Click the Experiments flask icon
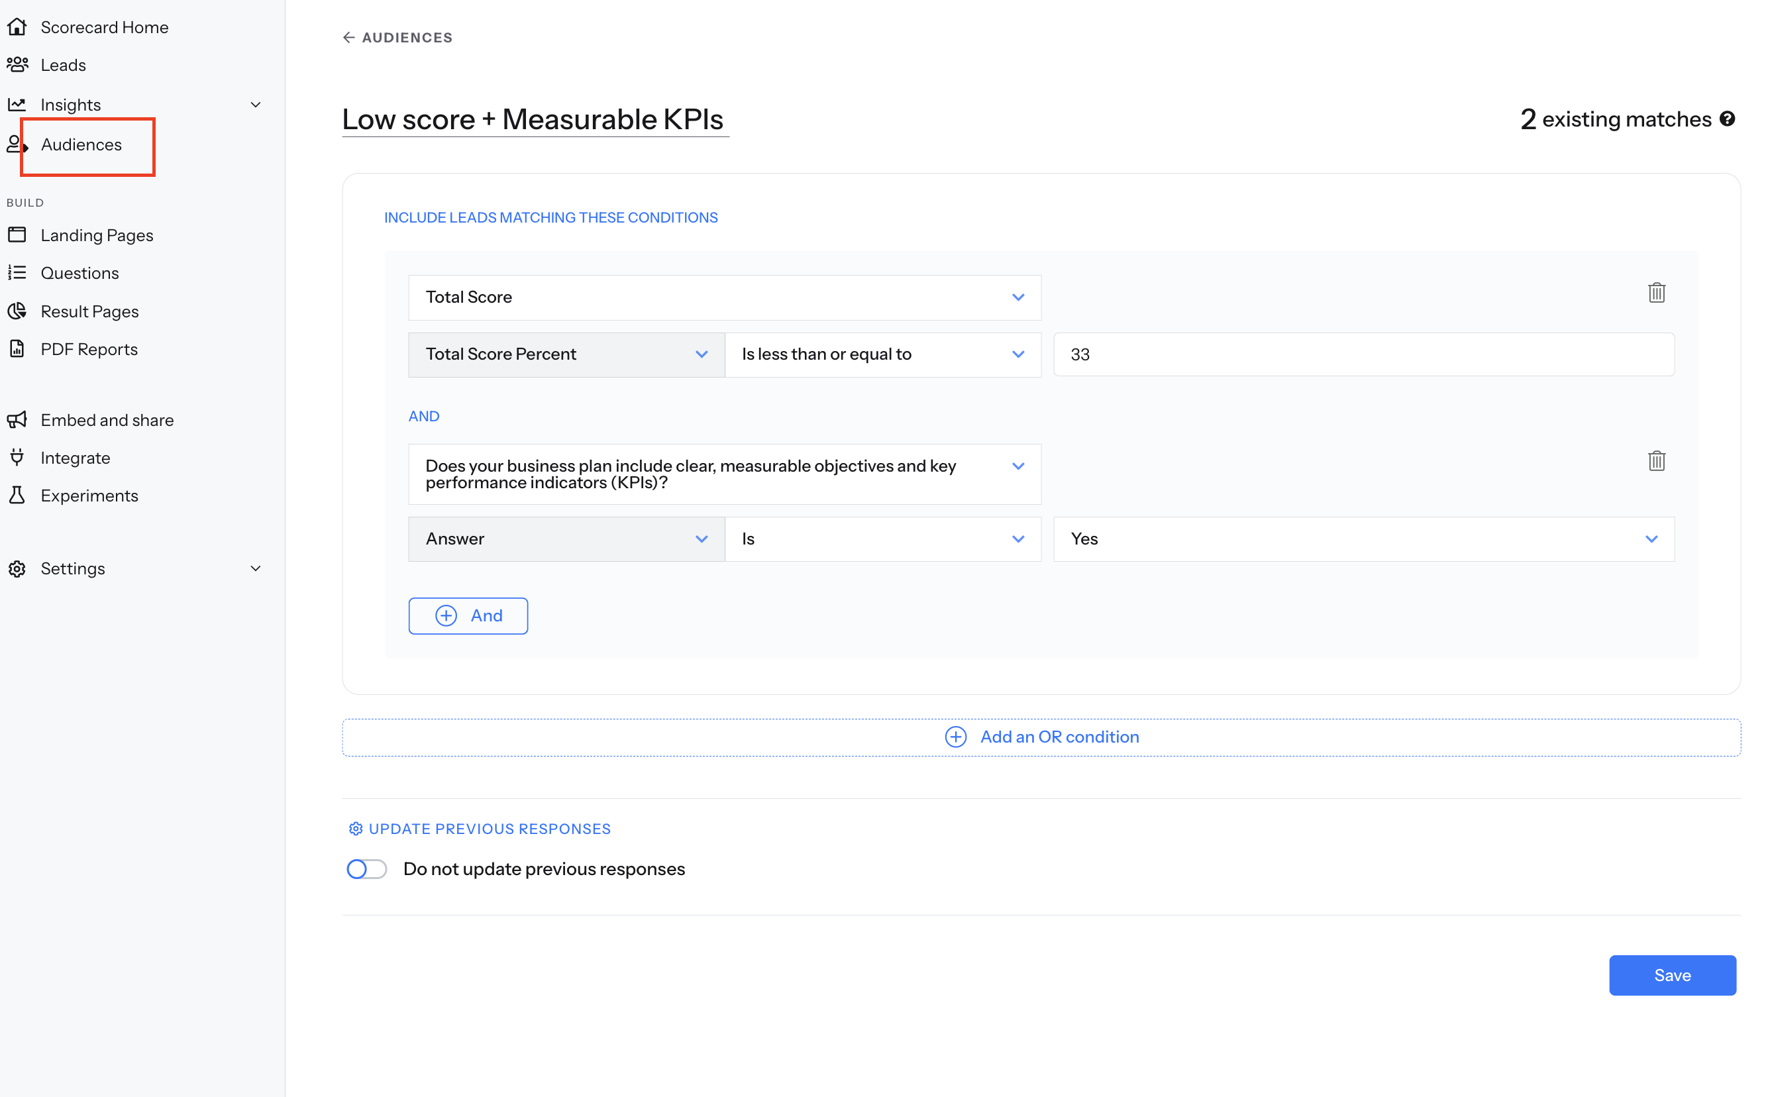1770x1097 pixels. click(x=17, y=495)
